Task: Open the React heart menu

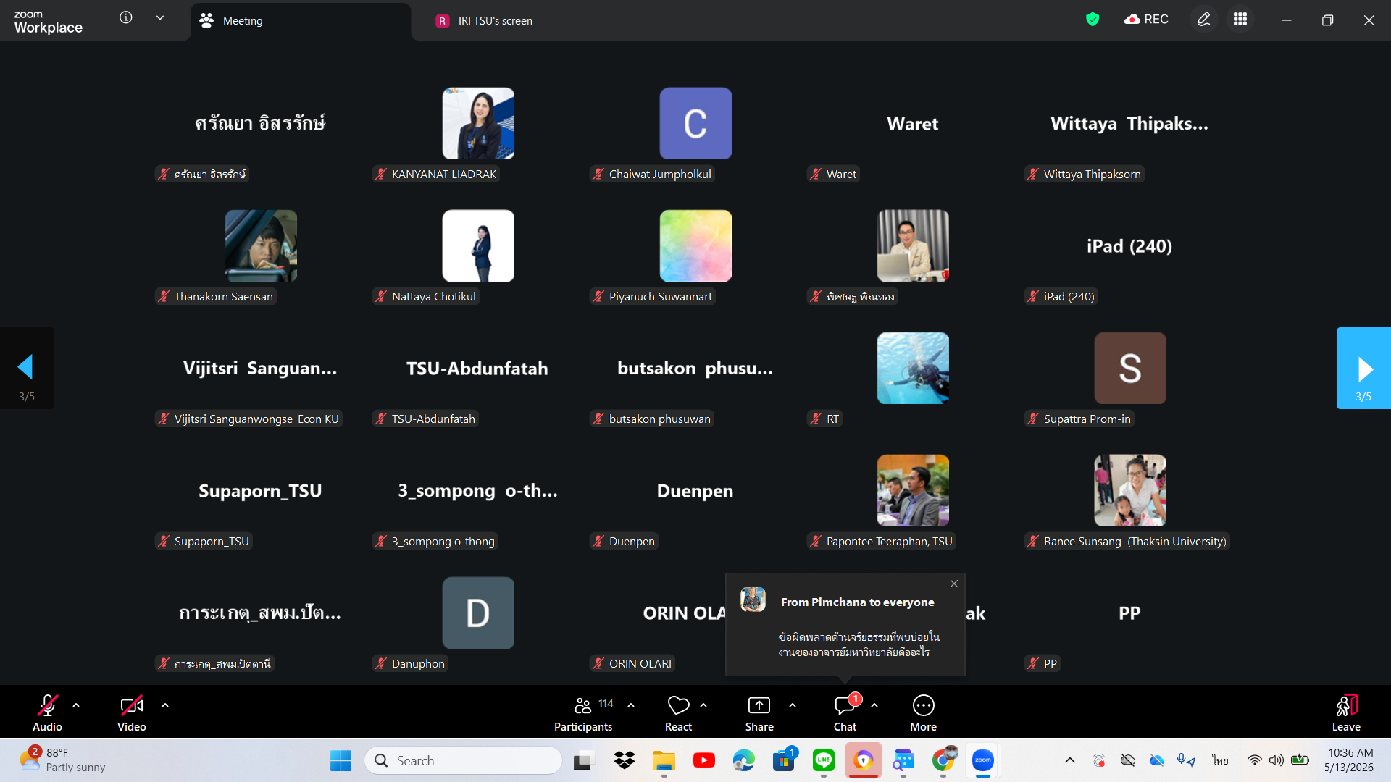Action: click(678, 713)
